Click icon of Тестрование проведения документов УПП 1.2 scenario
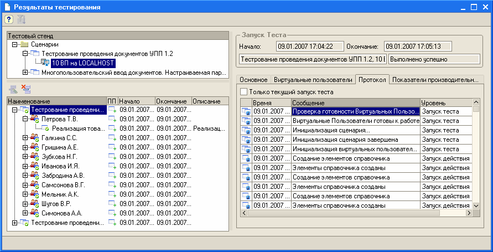493x252 pixels. [x=35, y=54]
